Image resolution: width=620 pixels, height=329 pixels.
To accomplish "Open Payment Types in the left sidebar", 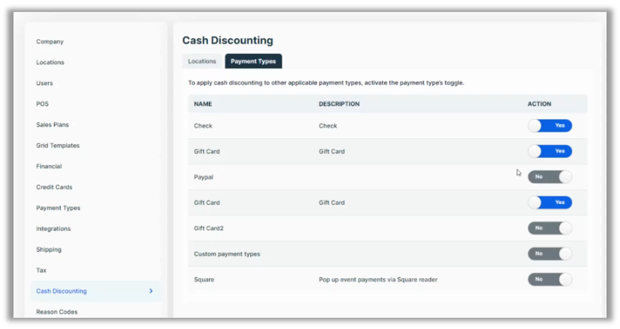I will point(58,208).
